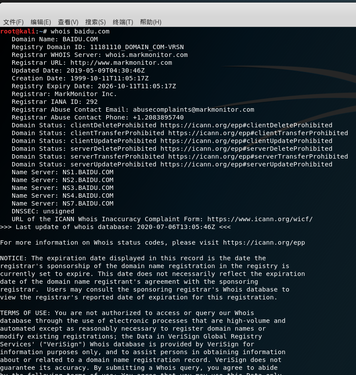
Task: Click 'Name Server: NS4.BAIDU.COM' line
Action: pyautogui.click(x=63, y=196)
